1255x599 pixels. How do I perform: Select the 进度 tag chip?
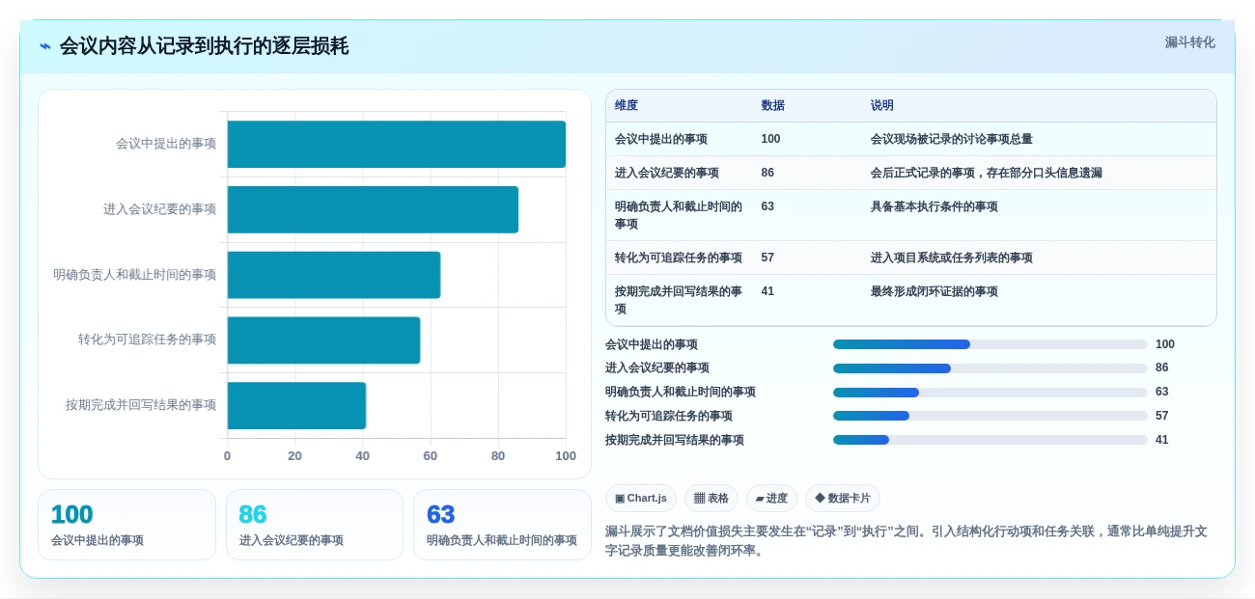point(771,498)
